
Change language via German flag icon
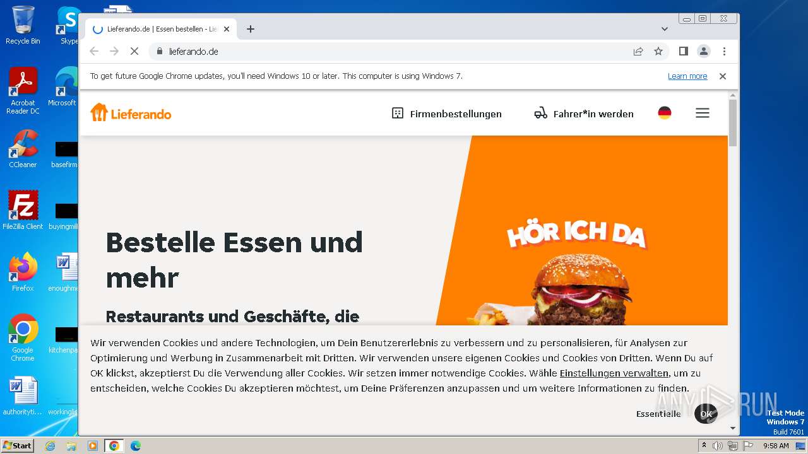click(665, 113)
